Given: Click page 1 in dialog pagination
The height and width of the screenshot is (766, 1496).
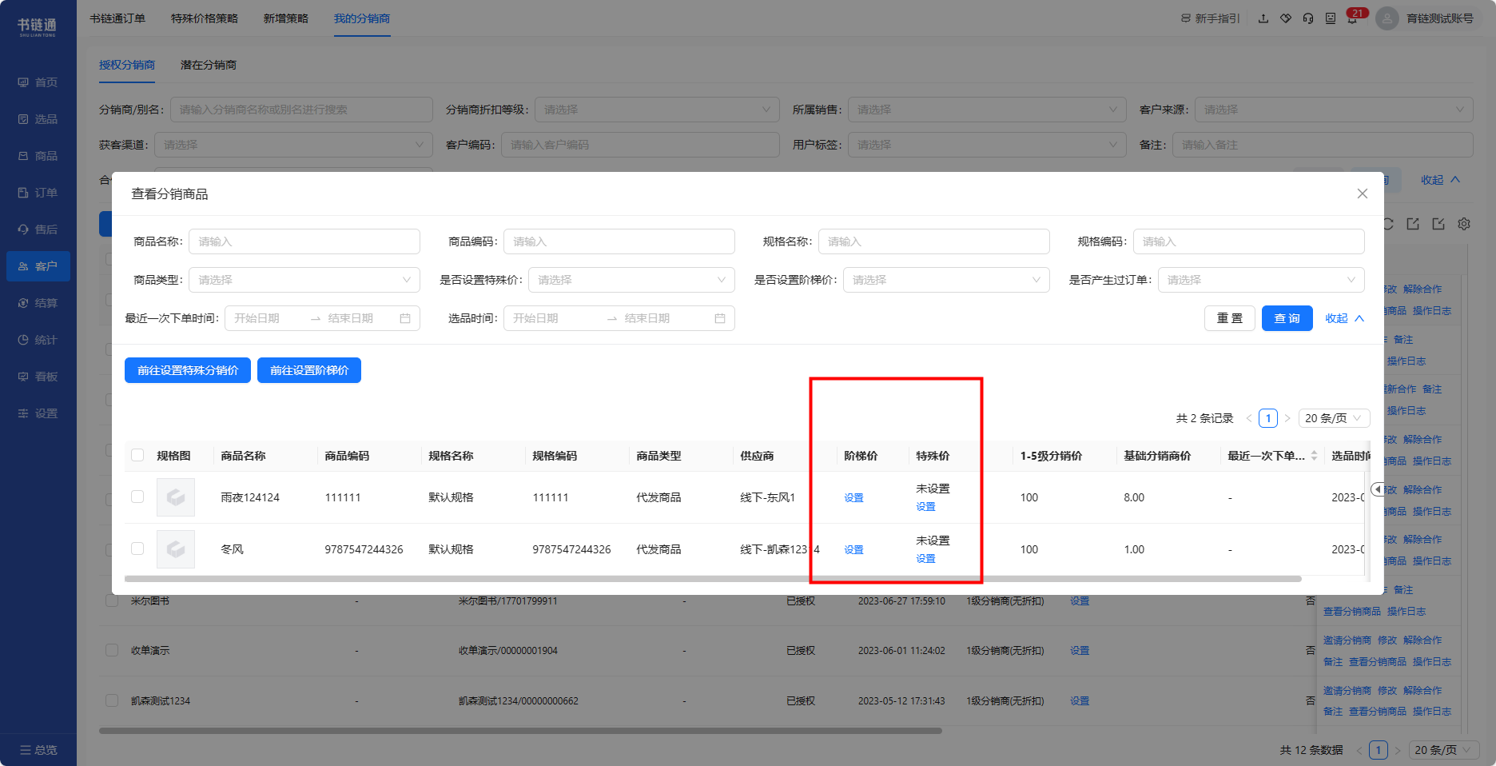Looking at the screenshot, I should coord(1268,418).
